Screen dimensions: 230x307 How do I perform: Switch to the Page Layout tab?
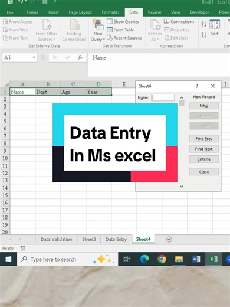tap(80, 12)
